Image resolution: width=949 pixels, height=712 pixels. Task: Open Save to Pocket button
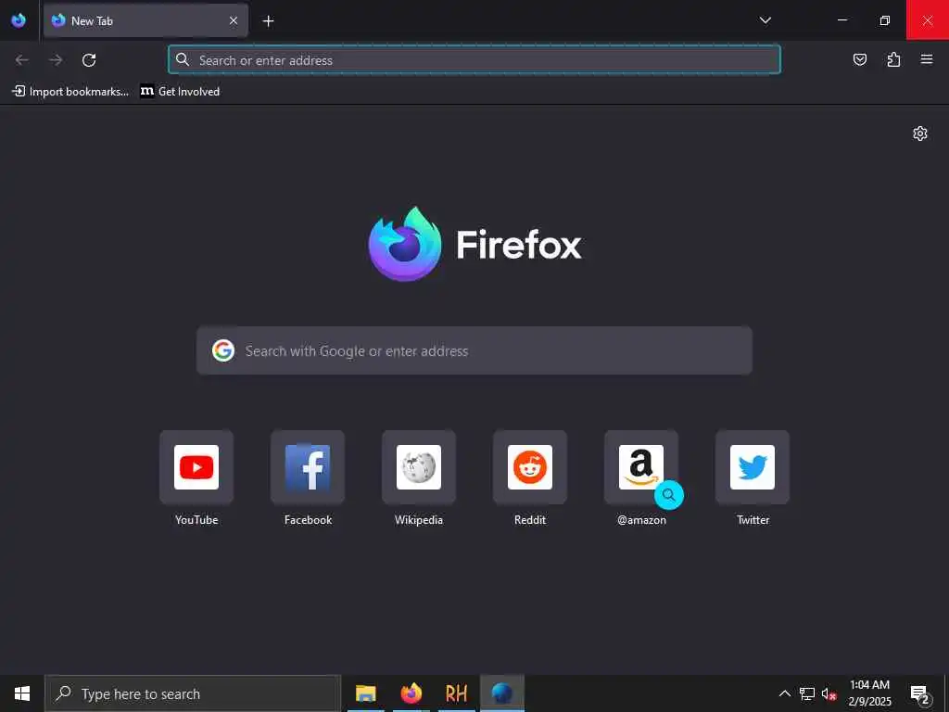pos(860,59)
